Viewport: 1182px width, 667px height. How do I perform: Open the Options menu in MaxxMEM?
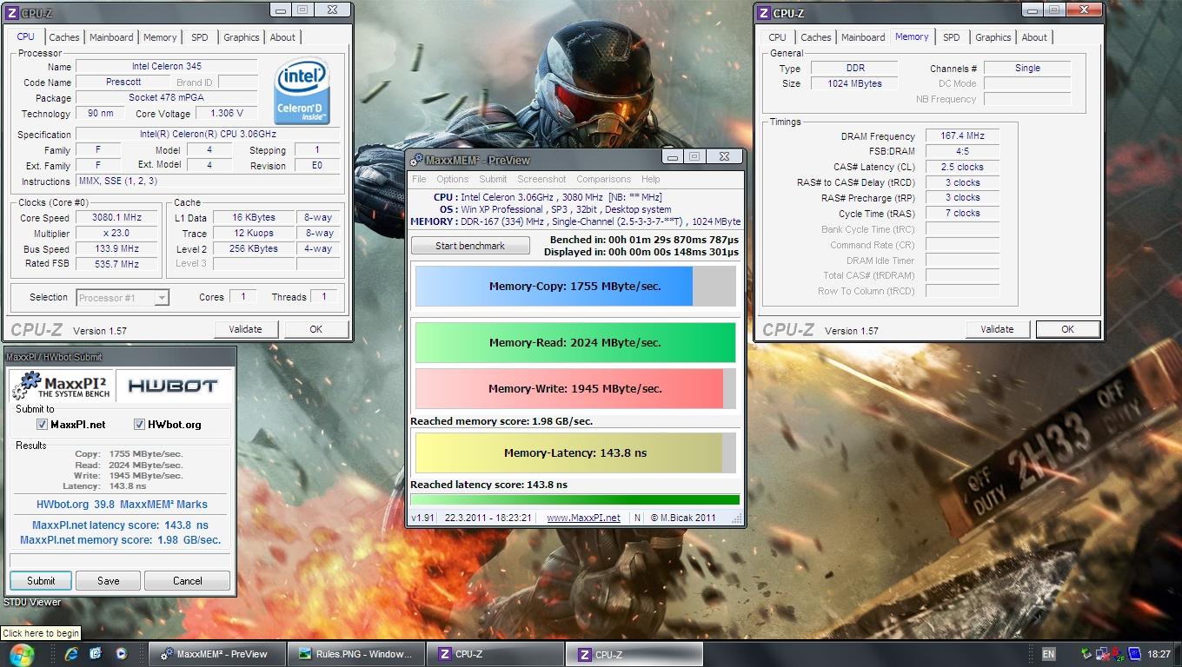click(x=452, y=179)
